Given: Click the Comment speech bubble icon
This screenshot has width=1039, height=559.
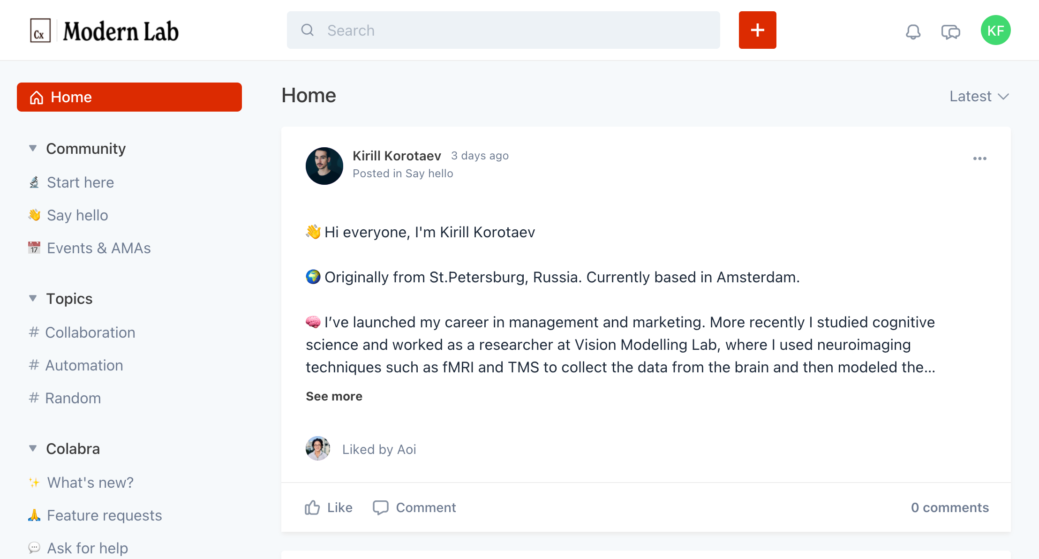Looking at the screenshot, I should click(380, 507).
